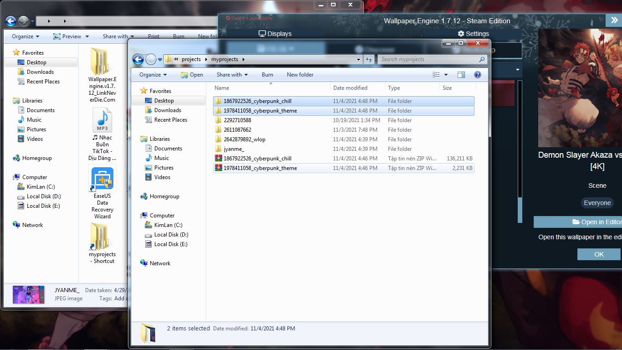Image resolution: width=622 pixels, height=350 pixels.
Task: Expand the address bar history dropdown
Action: (x=359, y=59)
